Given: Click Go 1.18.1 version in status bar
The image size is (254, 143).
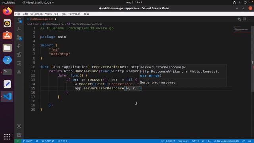Looking at the screenshot, I should pyautogui.click(x=48, y=141).
